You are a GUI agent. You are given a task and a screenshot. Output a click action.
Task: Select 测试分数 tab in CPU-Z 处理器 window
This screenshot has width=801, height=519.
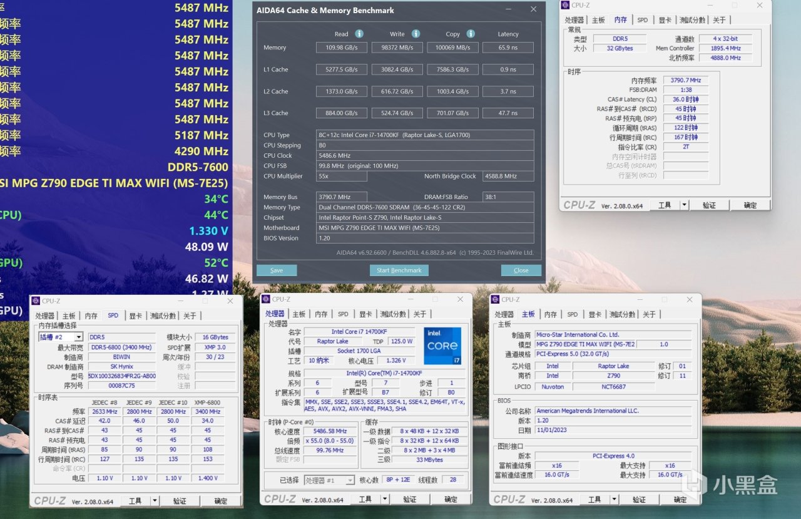pyautogui.click(x=393, y=314)
